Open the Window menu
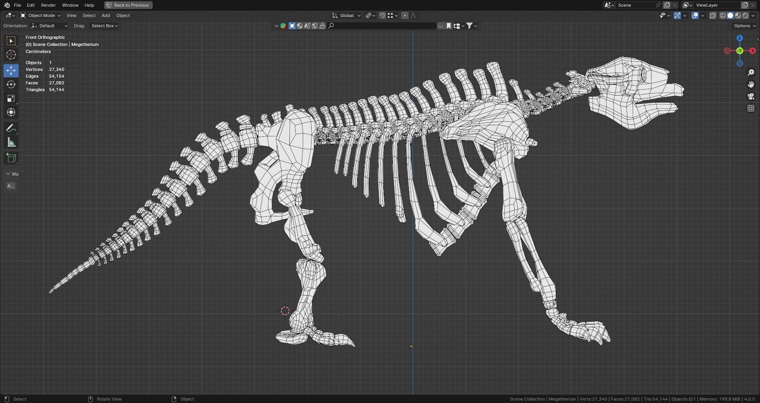 [x=70, y=5]
